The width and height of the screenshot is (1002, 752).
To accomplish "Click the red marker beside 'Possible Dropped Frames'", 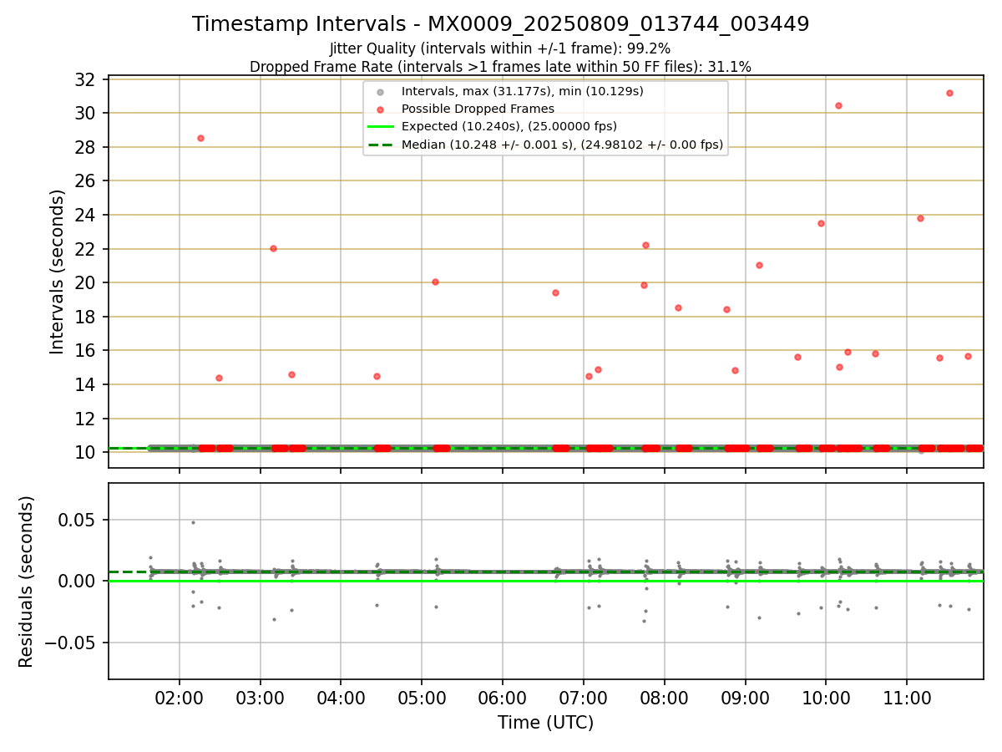I will pos(380,109).
